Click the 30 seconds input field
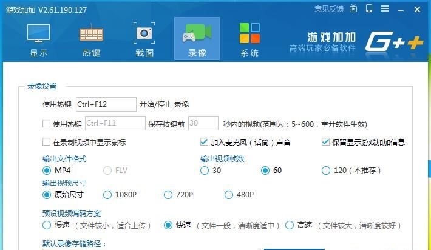Viewport: 431px width, 250px height. click(x=203, y=123)
